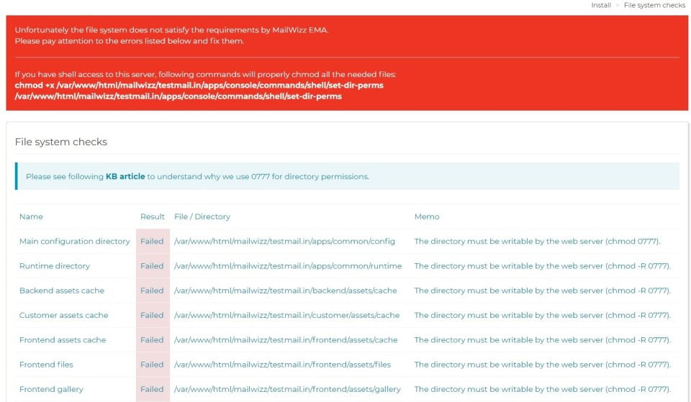Click the apps/common/config path

click(285, 242)
